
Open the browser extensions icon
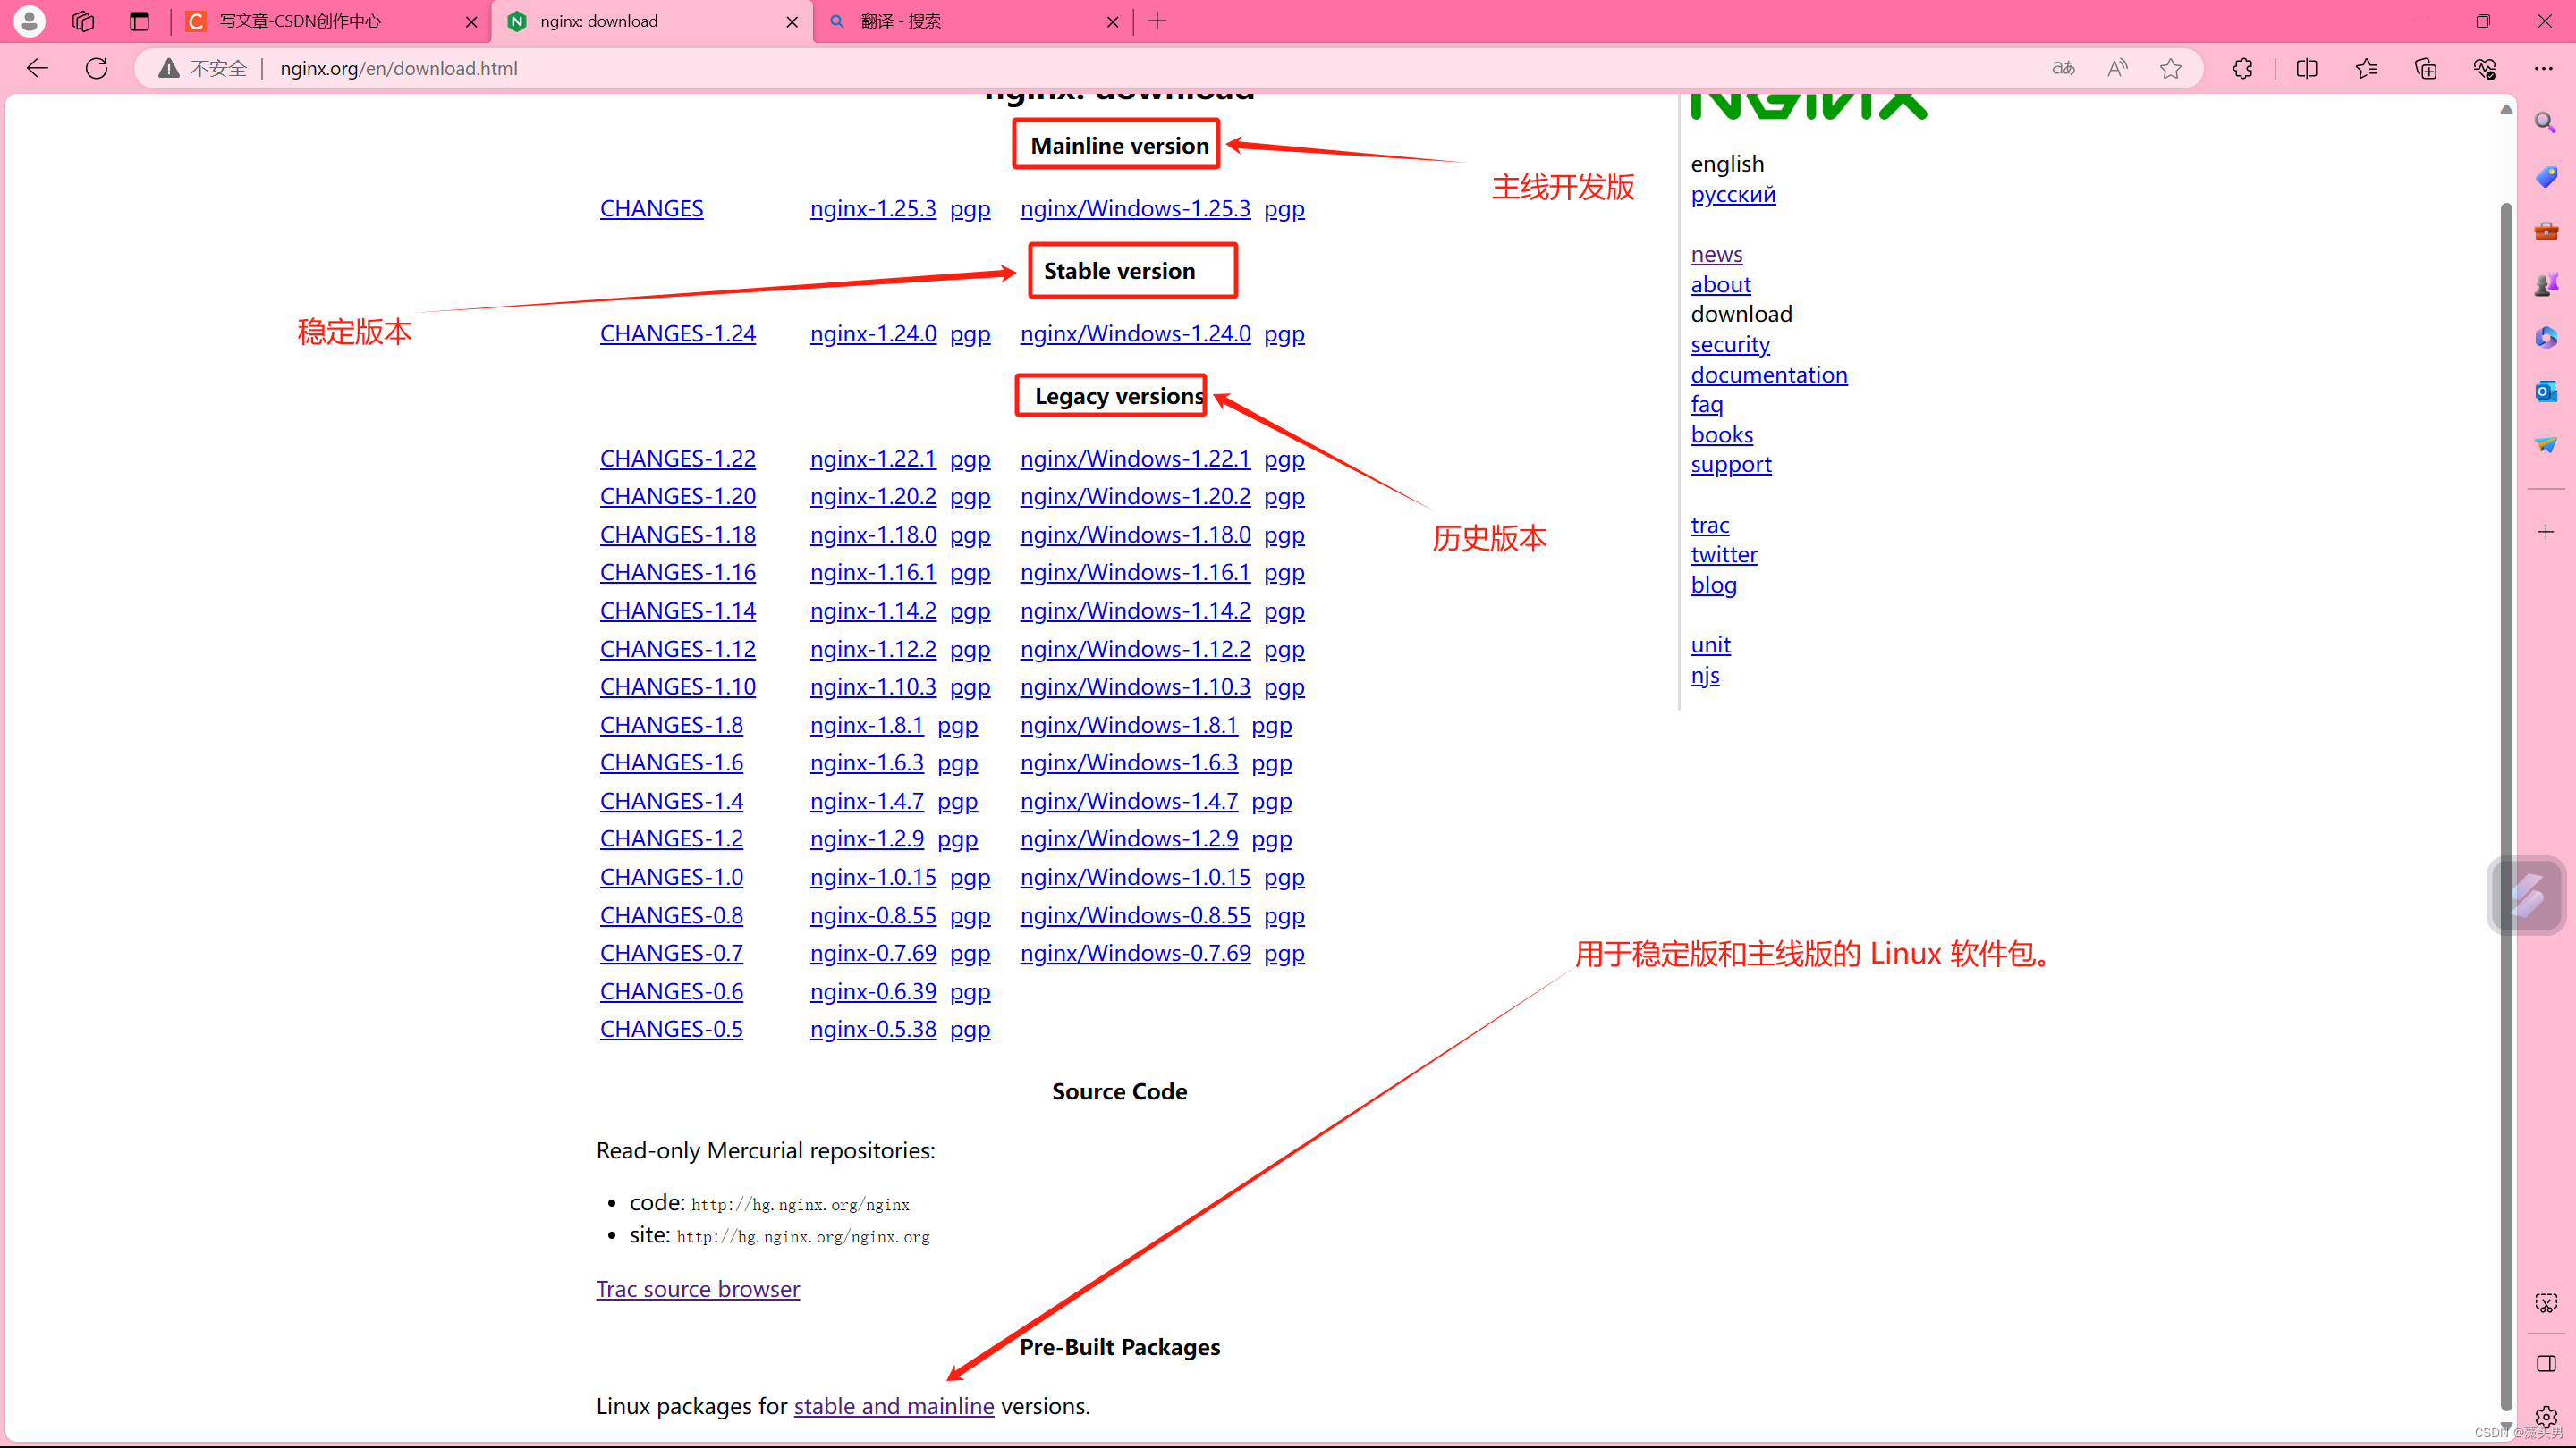[2243, 68]
